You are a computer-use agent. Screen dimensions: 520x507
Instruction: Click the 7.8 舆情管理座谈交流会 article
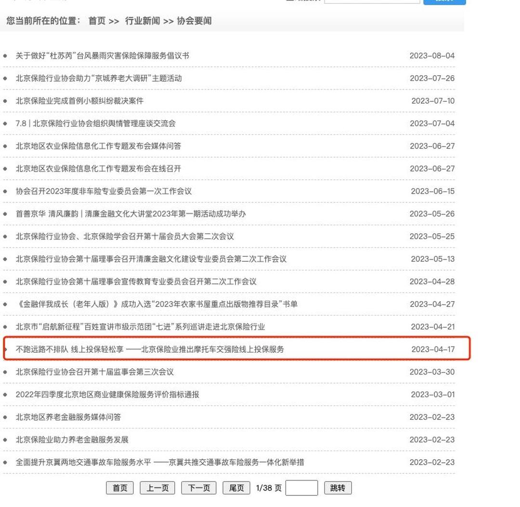[95, 123]
